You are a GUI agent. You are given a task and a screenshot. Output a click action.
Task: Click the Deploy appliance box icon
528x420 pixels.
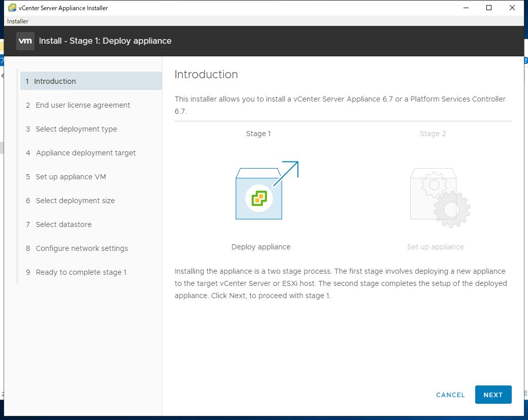[x=267, y=190]
